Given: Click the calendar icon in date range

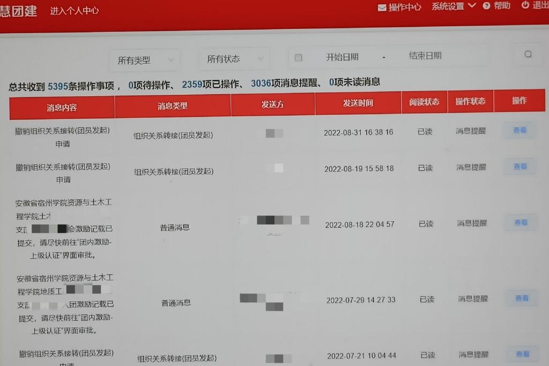Looking at the screenshot, I should pos(299,57).
